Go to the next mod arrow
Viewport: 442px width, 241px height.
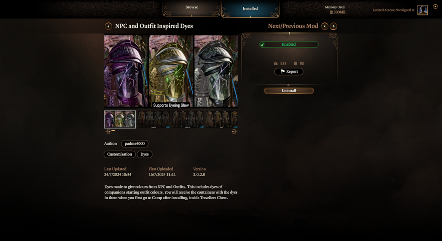tap(334, 26)
